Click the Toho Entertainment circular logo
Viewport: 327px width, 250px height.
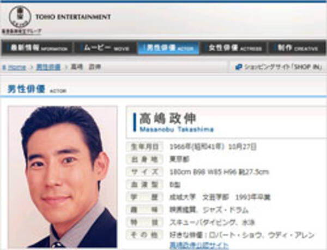[x=20, y=17]
